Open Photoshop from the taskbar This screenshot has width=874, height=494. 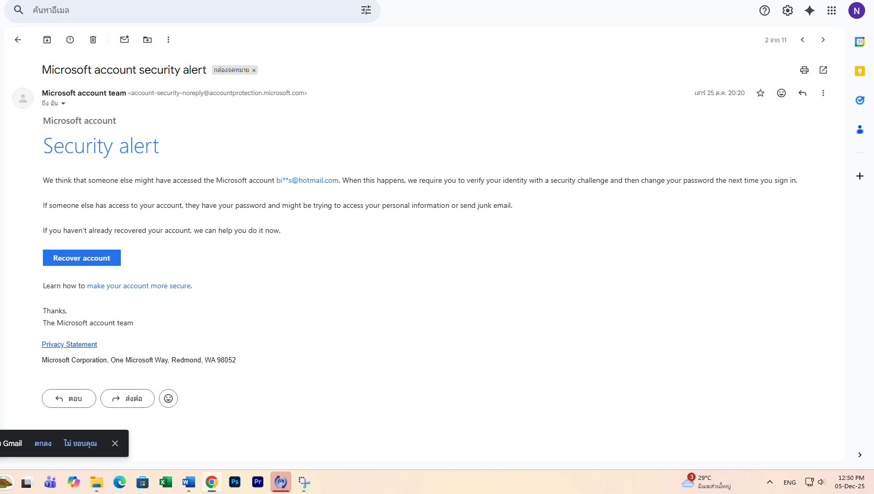(x=235, y=482)
